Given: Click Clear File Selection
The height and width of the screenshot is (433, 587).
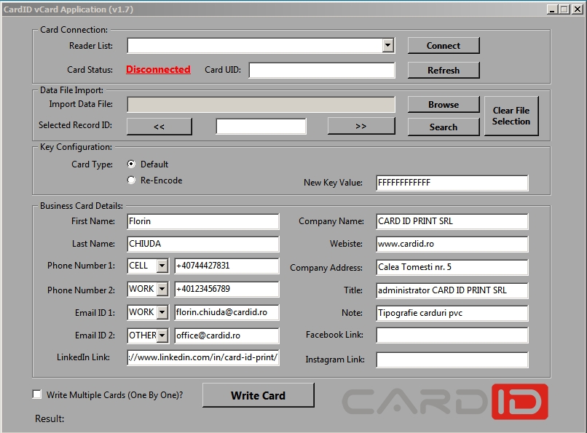Looking at the screenshot, I should 511,115.
